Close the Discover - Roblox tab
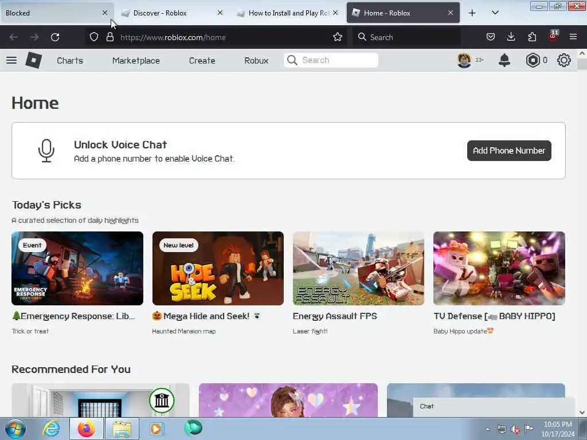587x440 pixels. point(220,13)
